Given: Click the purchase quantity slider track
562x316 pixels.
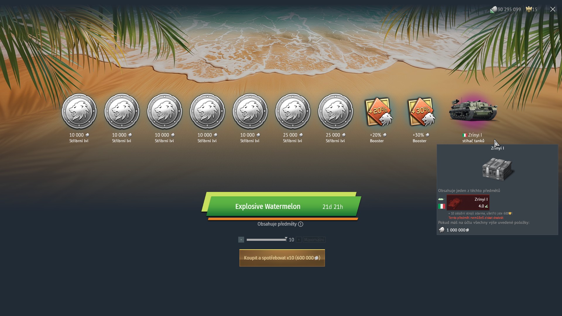Looking at the screenshot, I should coord(266,240).
